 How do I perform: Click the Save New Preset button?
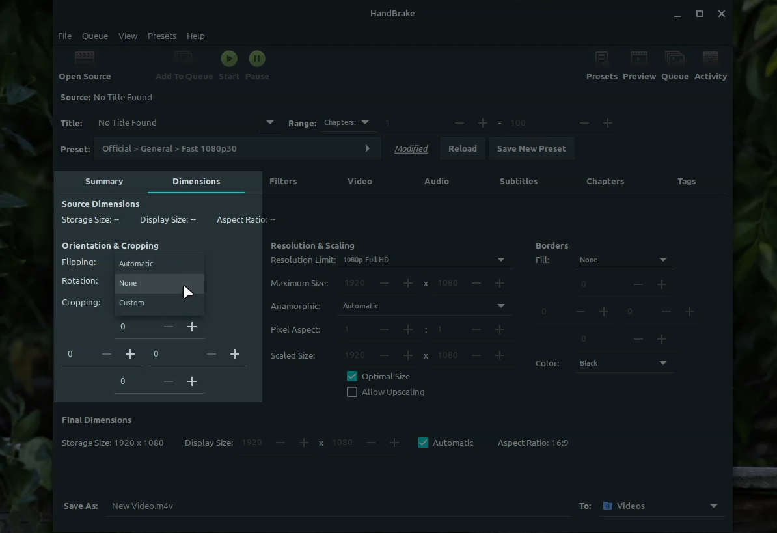point(531,148)
